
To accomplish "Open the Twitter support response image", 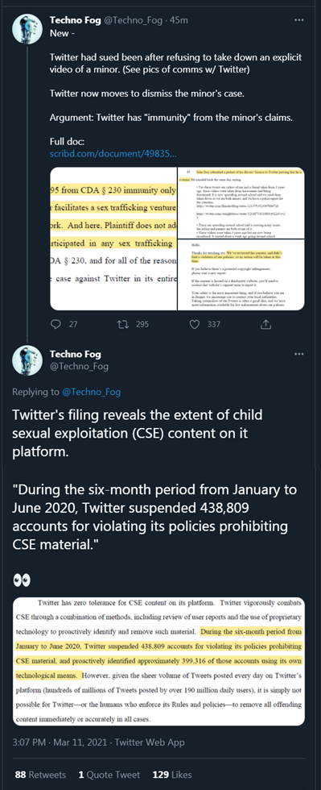I will point(241,275).
